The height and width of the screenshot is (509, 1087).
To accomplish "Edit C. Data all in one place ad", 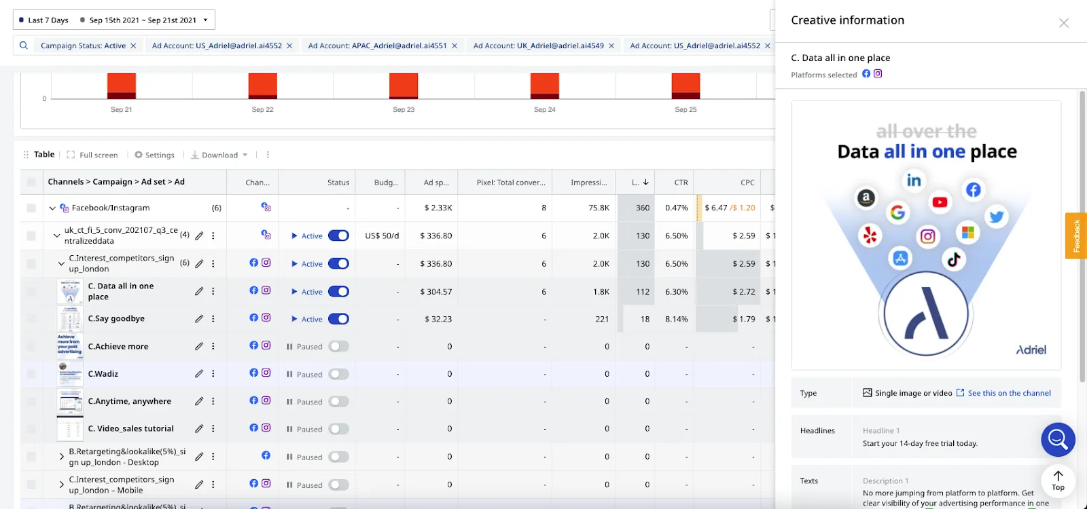I will [x=199, y=291].
